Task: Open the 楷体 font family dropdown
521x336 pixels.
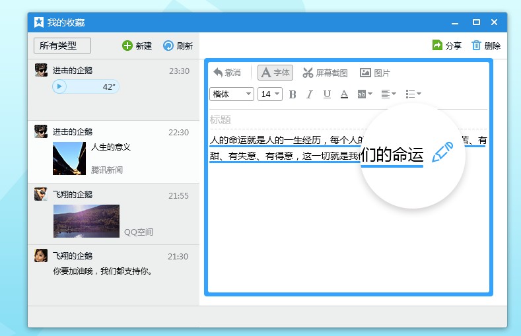Action: click(232, 94)
